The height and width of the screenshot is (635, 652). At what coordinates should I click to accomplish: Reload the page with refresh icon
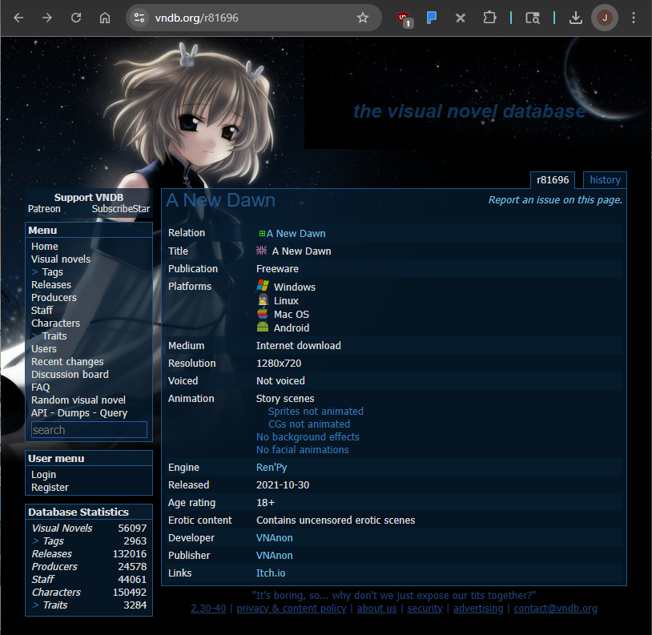(75, 18)
